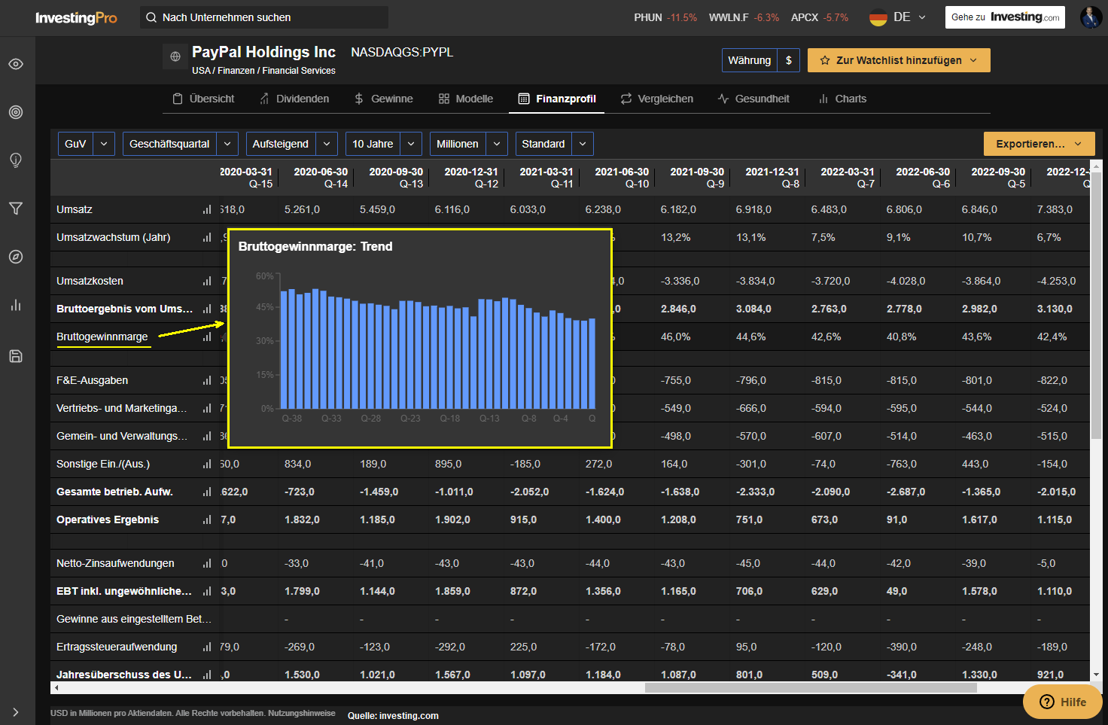The height and width of the screenshot is (725, 1108).
Task: Click the user profile avatar
Action: 1091,17
